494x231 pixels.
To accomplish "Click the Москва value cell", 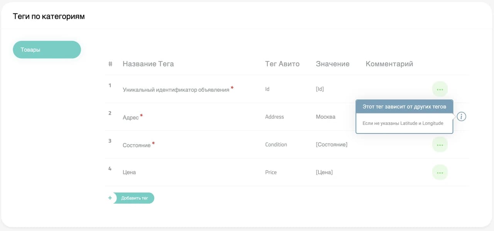I will (325, 117).
